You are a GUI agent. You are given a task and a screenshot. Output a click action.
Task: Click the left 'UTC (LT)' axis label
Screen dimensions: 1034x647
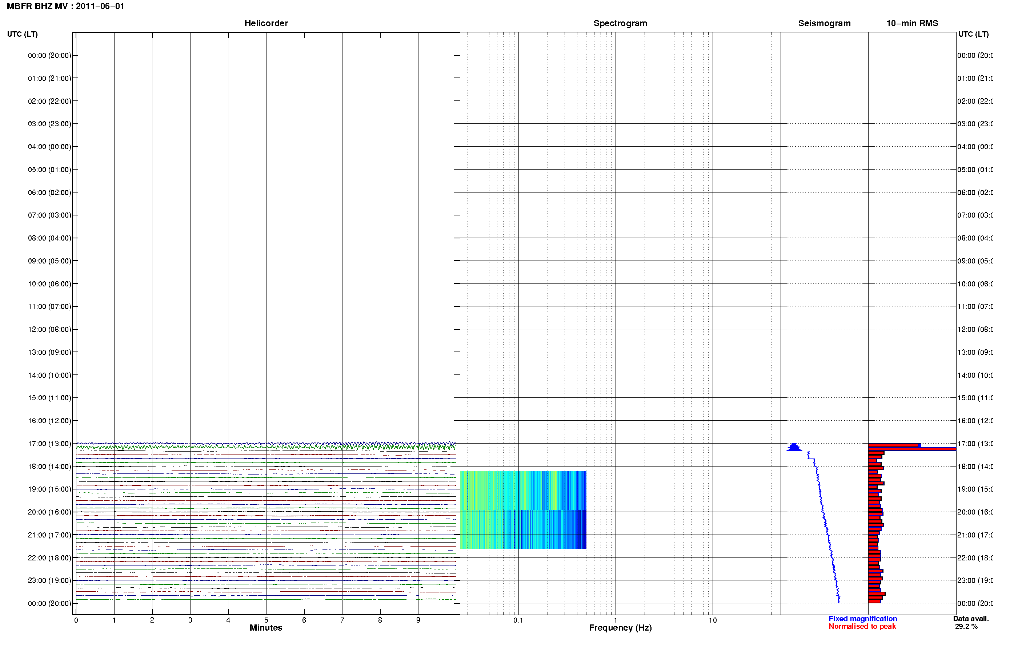click(x=22, y=34)
